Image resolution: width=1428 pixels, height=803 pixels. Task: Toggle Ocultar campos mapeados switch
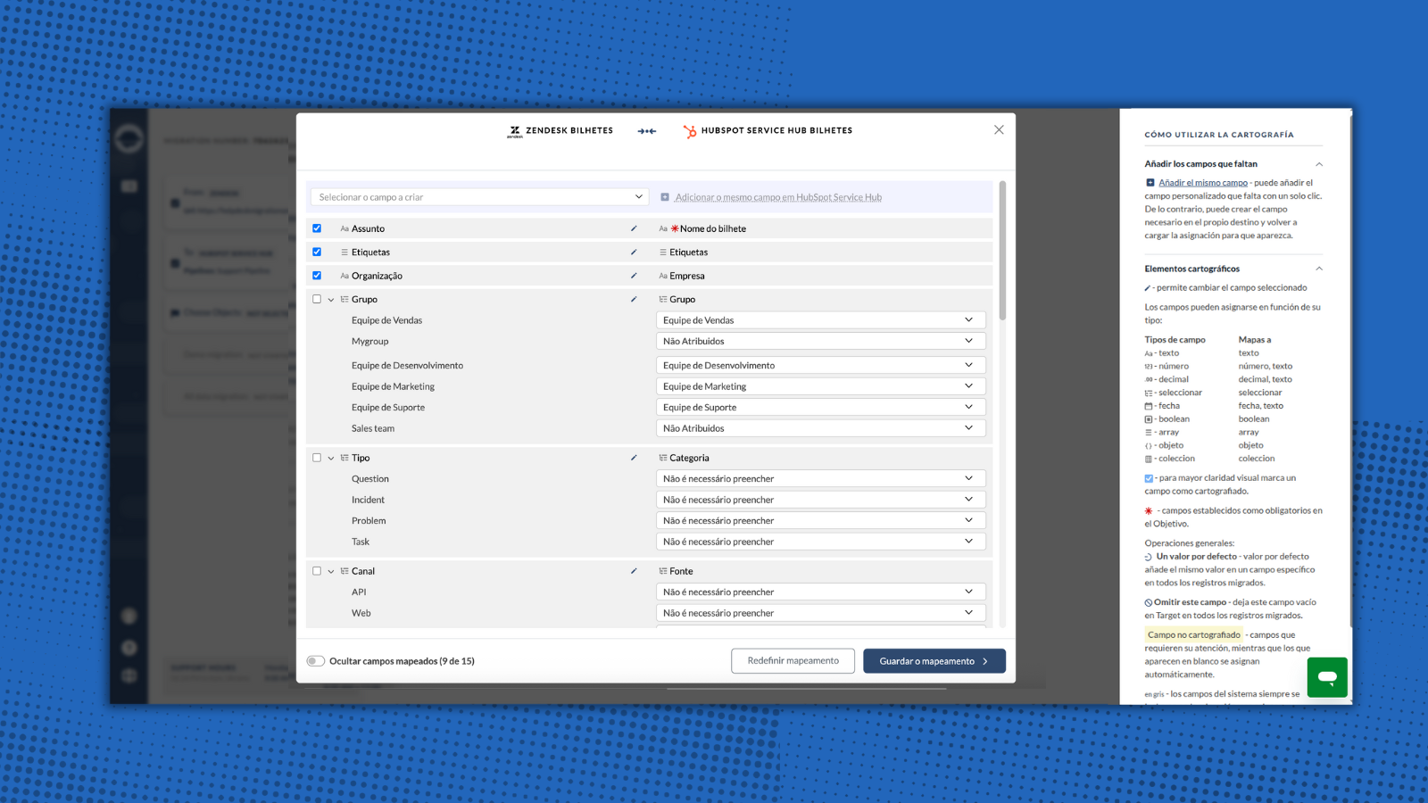click(316, 661)
